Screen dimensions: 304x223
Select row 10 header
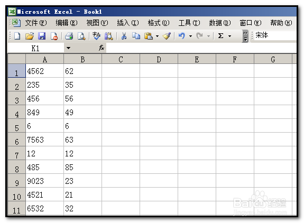(17, 194)
